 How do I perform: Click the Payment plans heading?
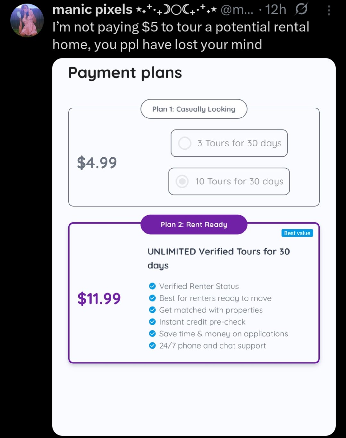click(125, 73)
